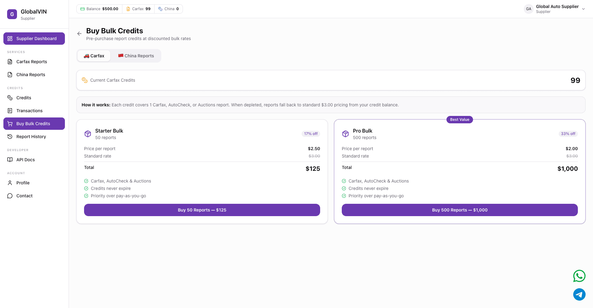Expand the Global Auto Supplier account menu

[x=583, y=9]
